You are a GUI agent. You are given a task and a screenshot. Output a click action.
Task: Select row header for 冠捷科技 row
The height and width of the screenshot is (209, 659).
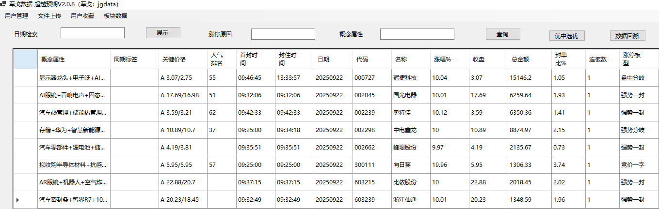click(25, 77)
